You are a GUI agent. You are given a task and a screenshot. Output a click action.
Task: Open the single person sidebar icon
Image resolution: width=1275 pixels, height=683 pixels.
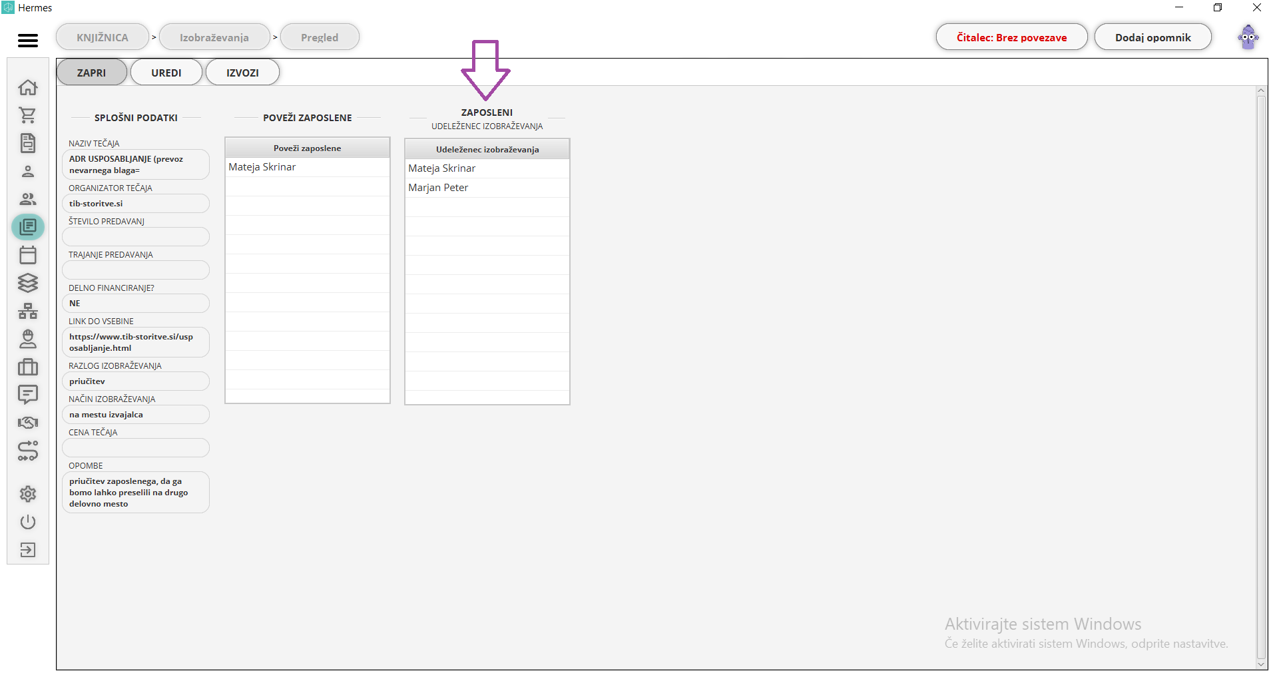click(x=28, y=171)
